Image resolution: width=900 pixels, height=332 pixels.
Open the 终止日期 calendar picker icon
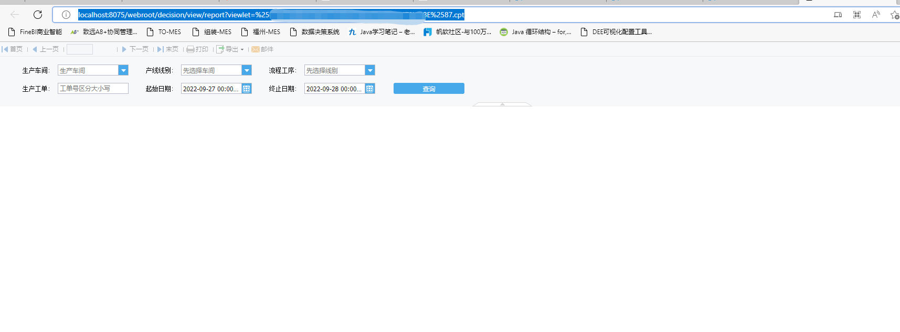pyautogui.click(x=370, y=89)
